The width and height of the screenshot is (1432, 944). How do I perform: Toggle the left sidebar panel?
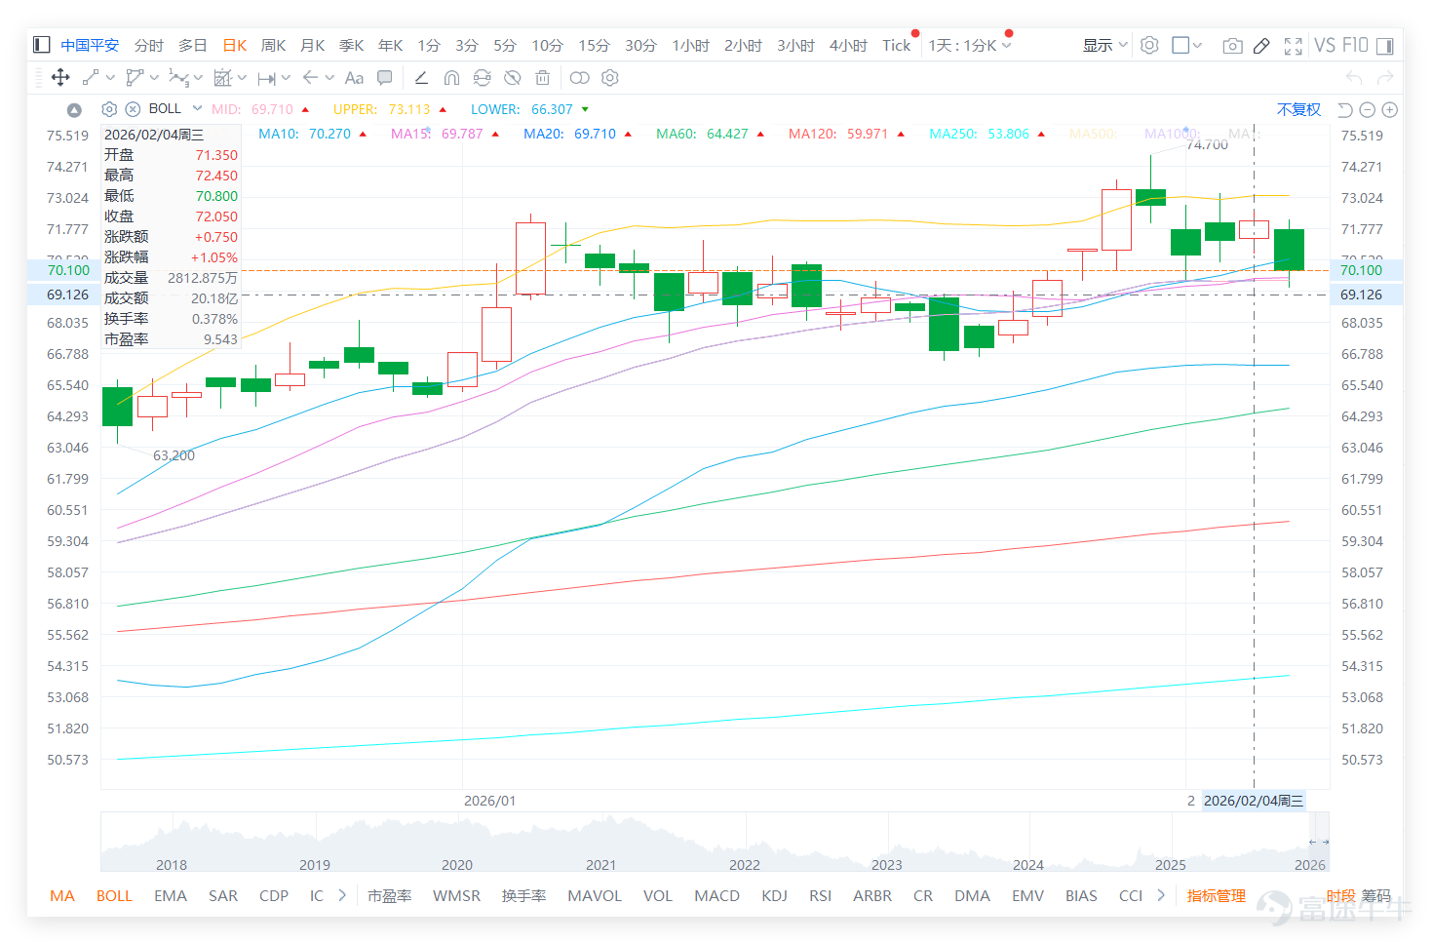[x=41, y=45]
